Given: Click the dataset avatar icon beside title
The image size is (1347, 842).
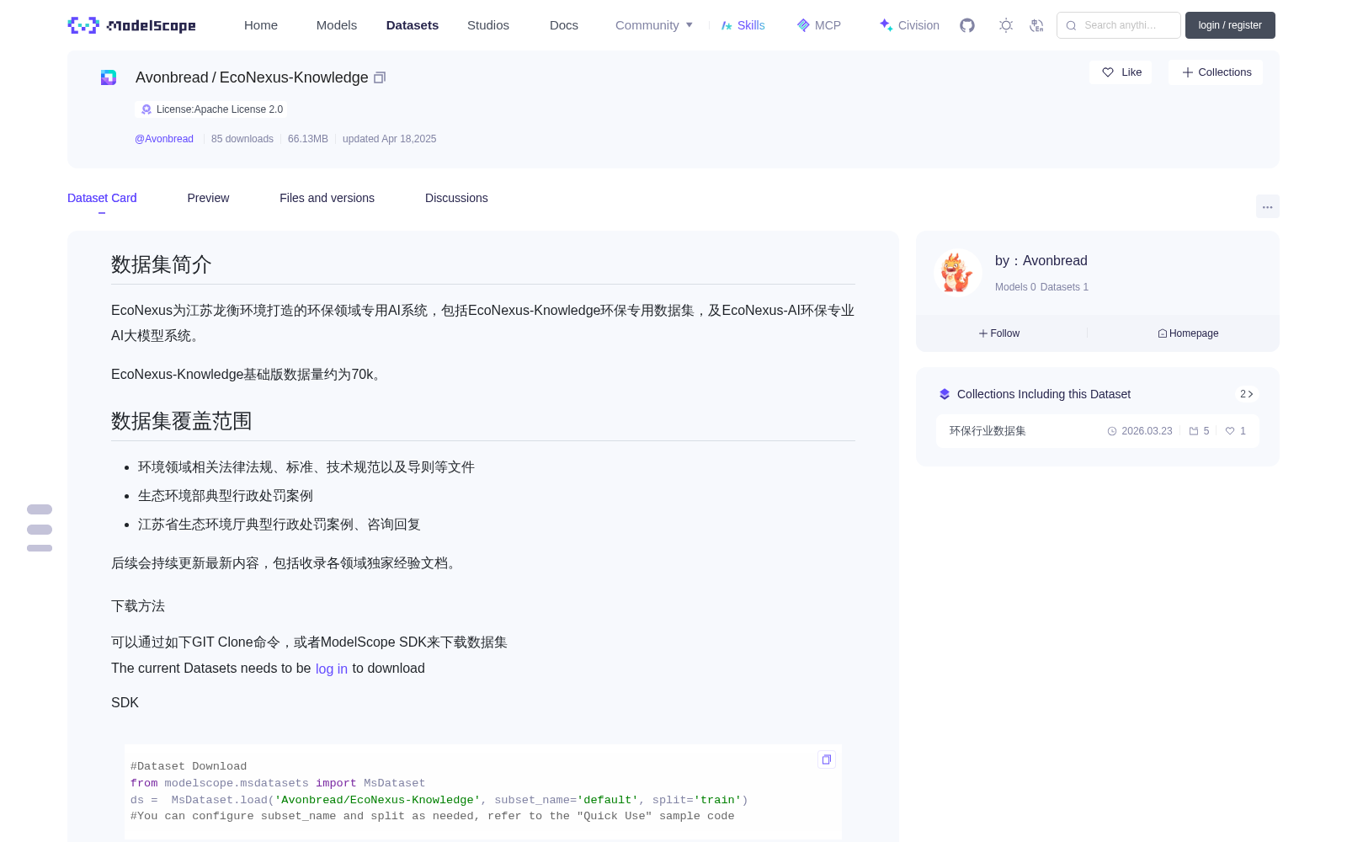Looking at the screenshot, I should pos(109,77).
